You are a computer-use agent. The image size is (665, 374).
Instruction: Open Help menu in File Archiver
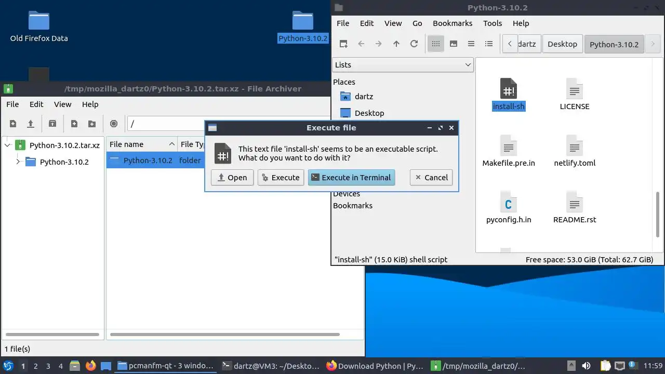(x=90, y=104)
